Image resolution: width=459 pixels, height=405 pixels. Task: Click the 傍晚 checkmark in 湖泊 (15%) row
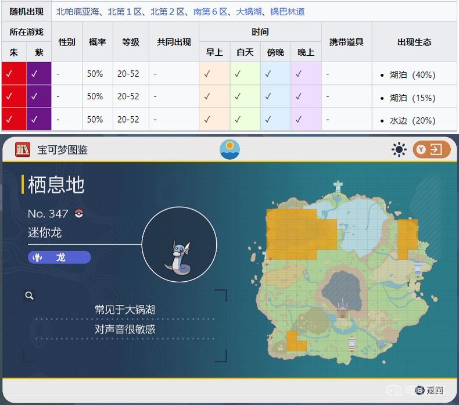[268, 96]
